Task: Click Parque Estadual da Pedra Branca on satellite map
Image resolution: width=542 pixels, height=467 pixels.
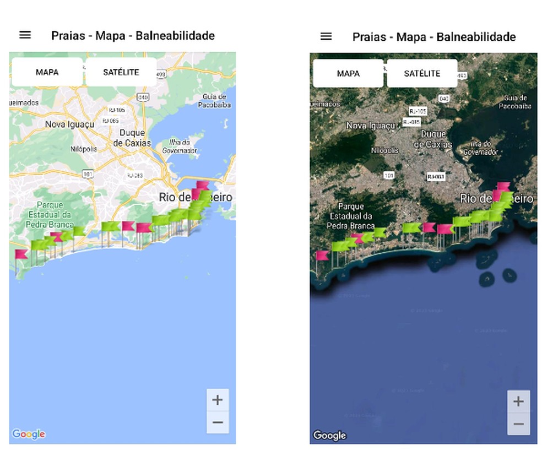Action: (351, 216)
